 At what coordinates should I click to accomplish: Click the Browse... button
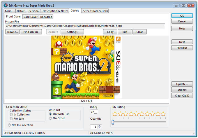click(12, 32)
